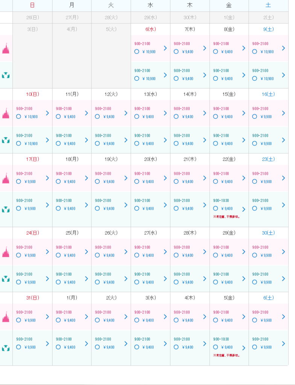Image resolution: width=295 pixels, height=385 pixels.
Task: Expand sea park details arrow for 13(水)
Action: (165, 140)
